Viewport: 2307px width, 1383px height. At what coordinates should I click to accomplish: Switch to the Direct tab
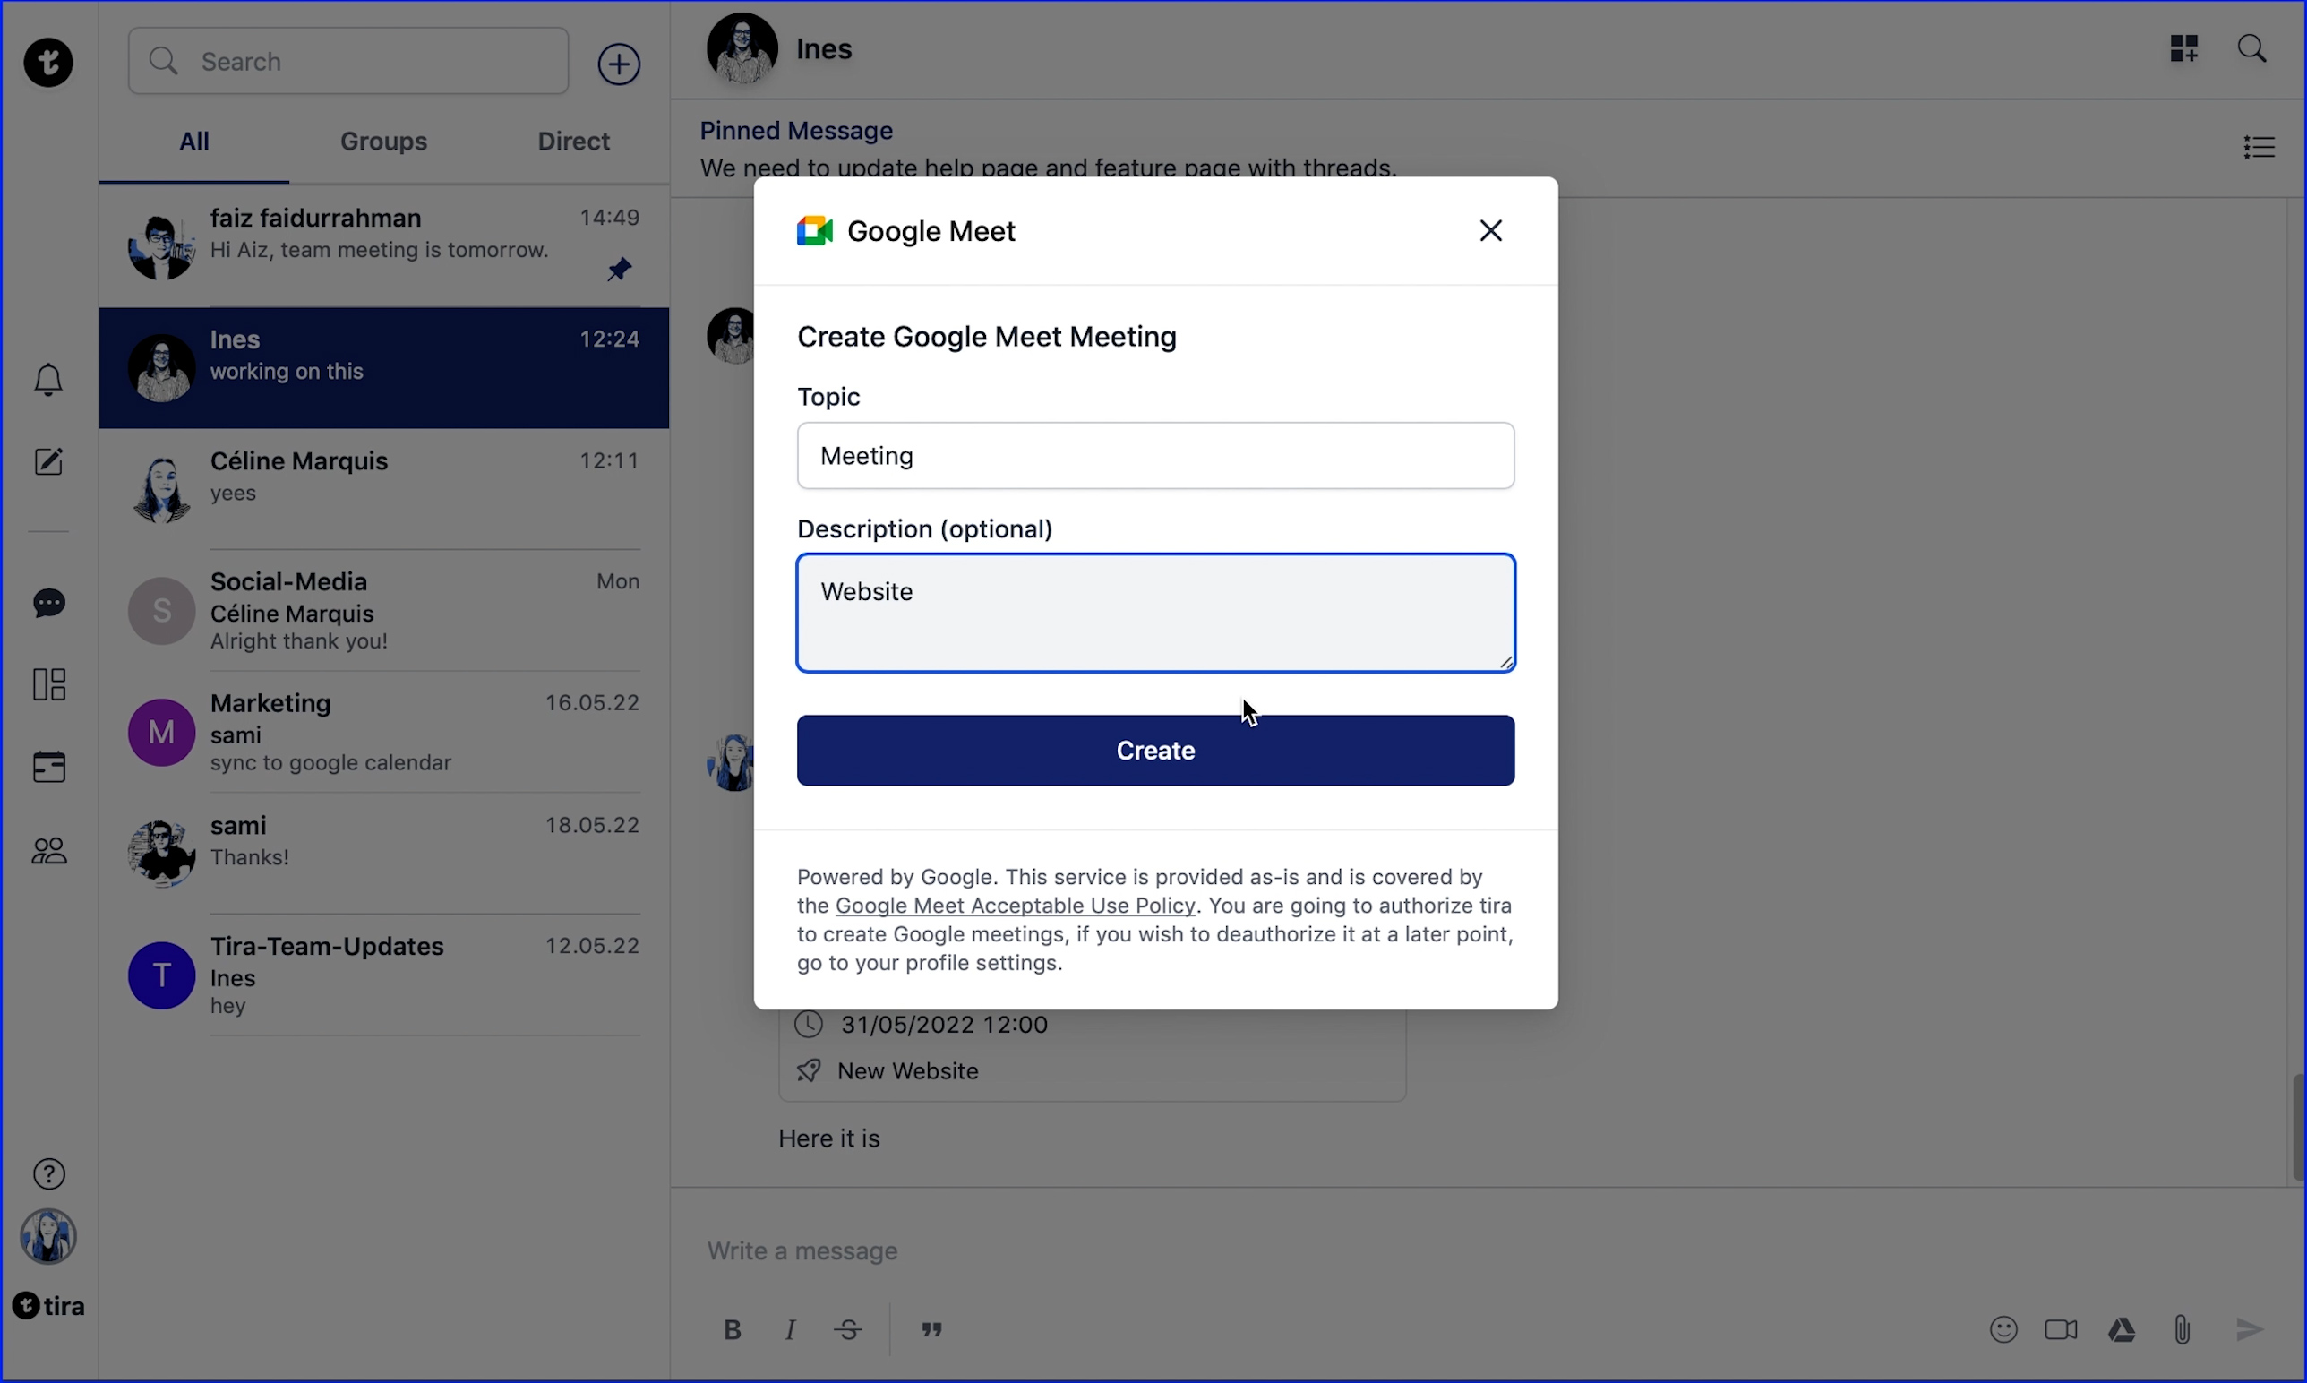click(x=573, y=142)
